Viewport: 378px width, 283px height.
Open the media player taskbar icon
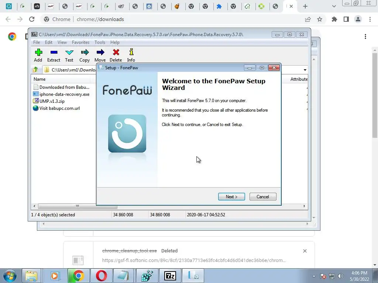click(x=55, y=276)
